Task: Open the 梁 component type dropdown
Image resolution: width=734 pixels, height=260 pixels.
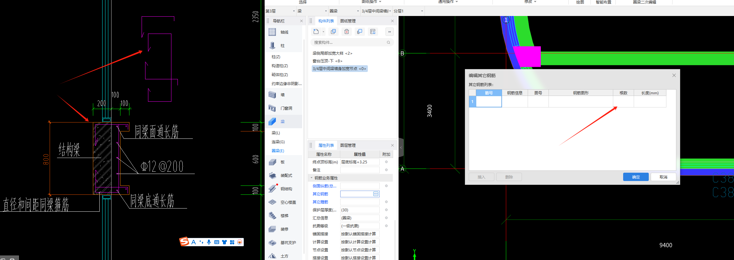Action: 312,11
